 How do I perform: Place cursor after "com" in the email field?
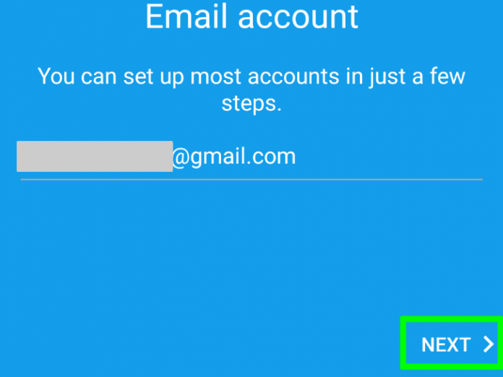click(x=297, y=157)
